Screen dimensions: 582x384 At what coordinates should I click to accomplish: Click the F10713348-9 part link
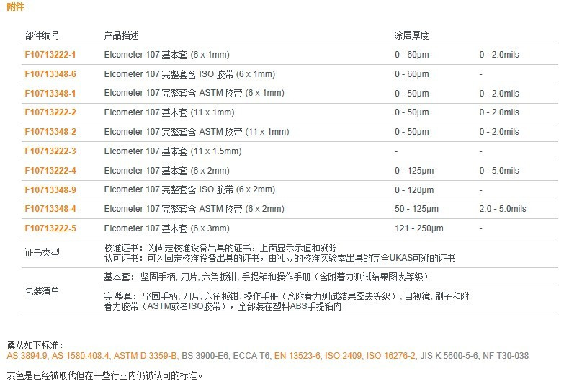50,189
